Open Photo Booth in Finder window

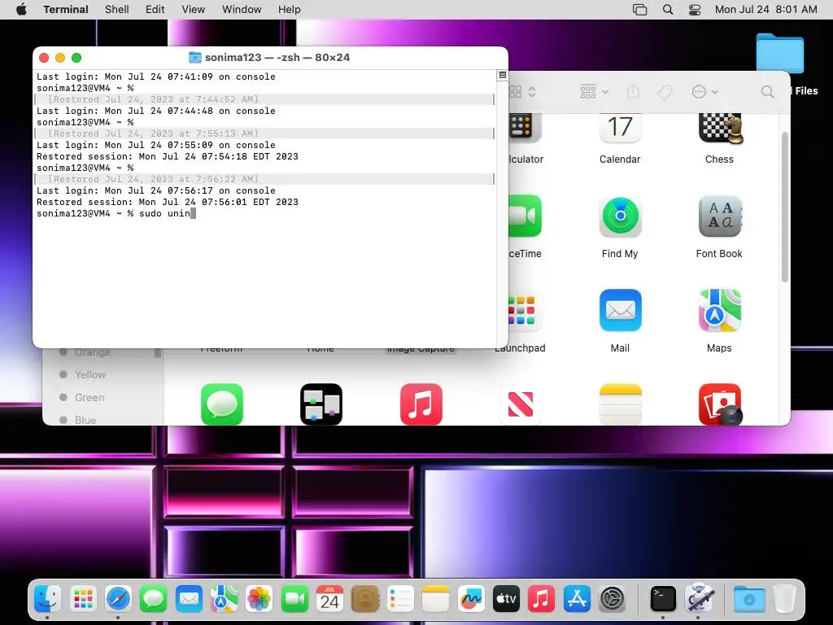point(719,404)
